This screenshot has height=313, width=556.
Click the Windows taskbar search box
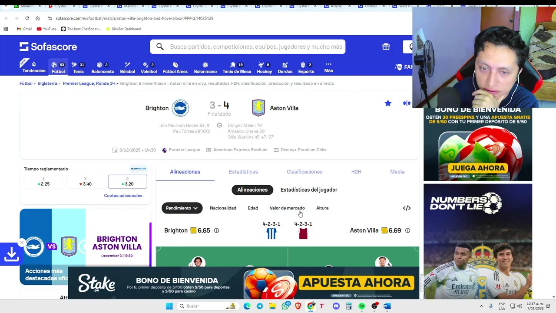208,306
